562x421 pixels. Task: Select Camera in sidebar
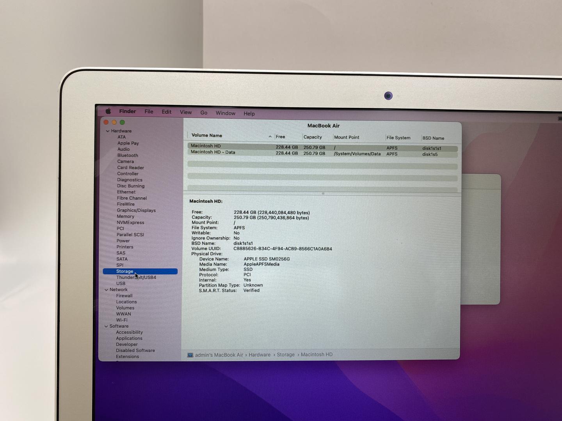(125, 161)
